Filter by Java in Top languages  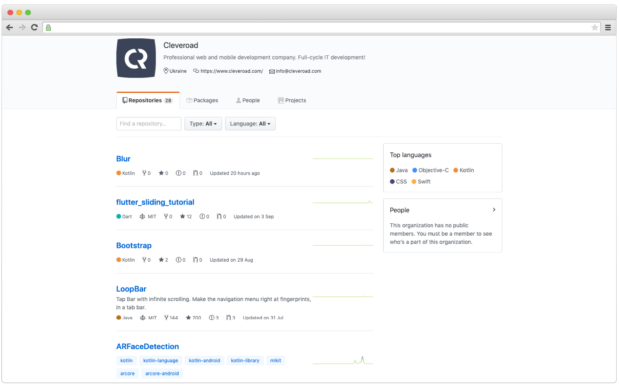pyautogui.click(x=399, y=170)
